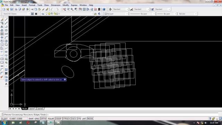The height and width of the screenshot is (125, 222).
Task: Open the Draw menu
Action: tap(46, 5)
